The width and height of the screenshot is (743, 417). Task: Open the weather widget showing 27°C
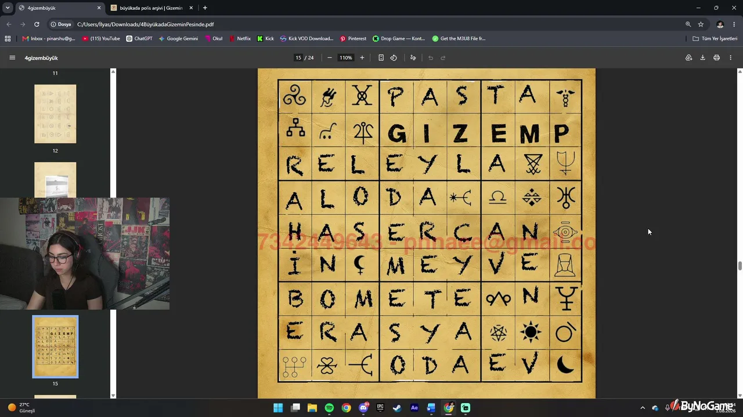[22, 408]
